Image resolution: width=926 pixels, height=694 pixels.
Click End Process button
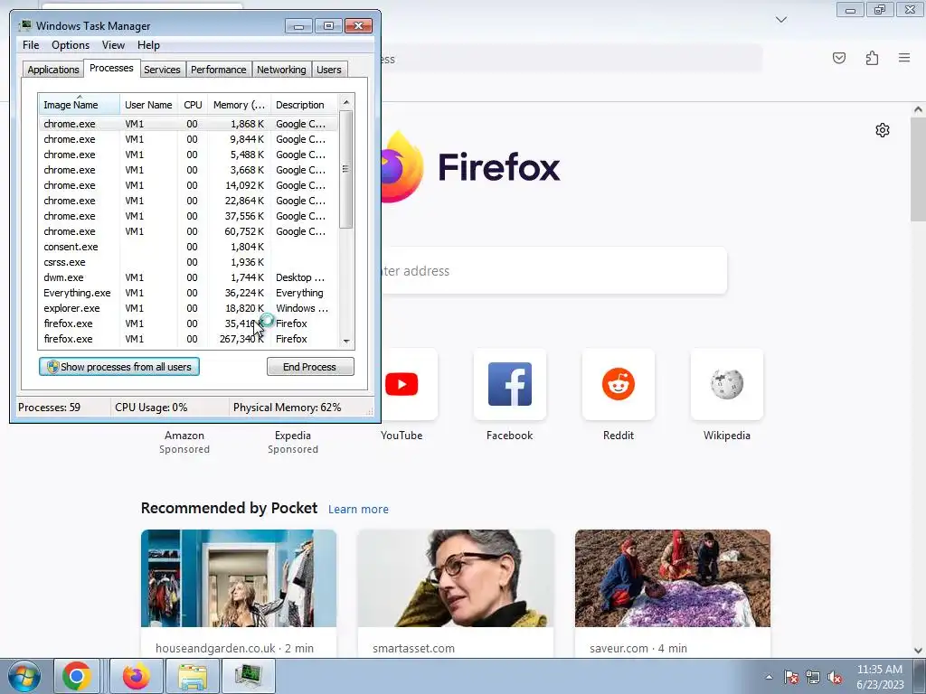pyautogui.click(x=310, y=367)
